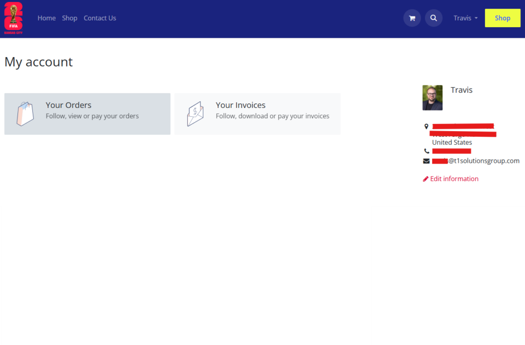This screenshot has height=345, width=525.
Task: Click the location pin icon by the address
Action: point(426,126)
